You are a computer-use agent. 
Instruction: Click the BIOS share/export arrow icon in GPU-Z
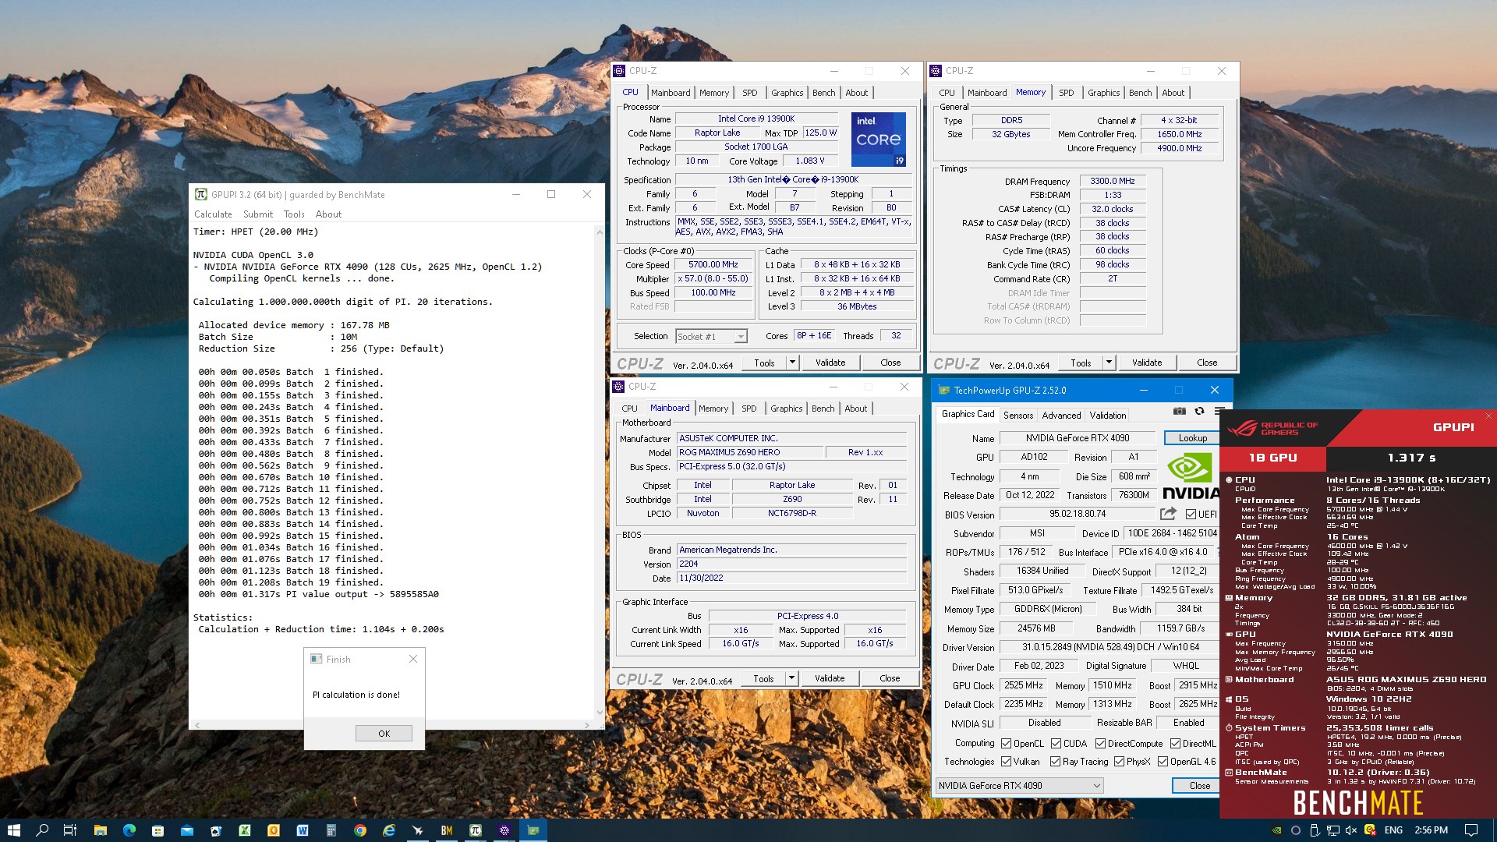pyautogui.click(x=1168, y=514)
